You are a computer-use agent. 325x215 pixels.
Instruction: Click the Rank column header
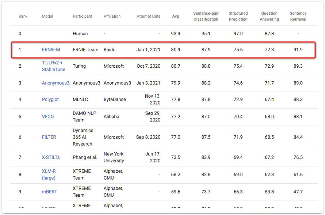[23, 16]
